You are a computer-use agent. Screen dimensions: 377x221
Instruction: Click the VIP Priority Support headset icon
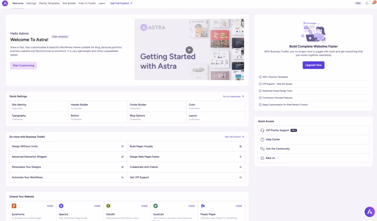(x=262, y=130)
